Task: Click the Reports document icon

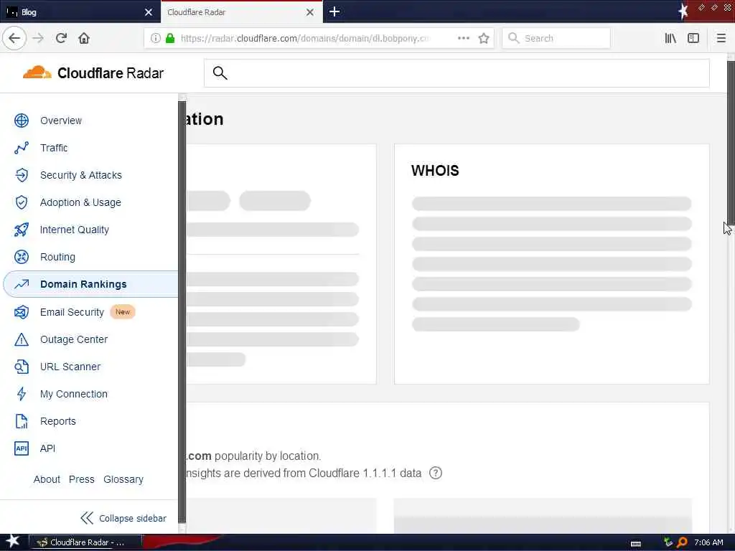Action: click(22, 421)
